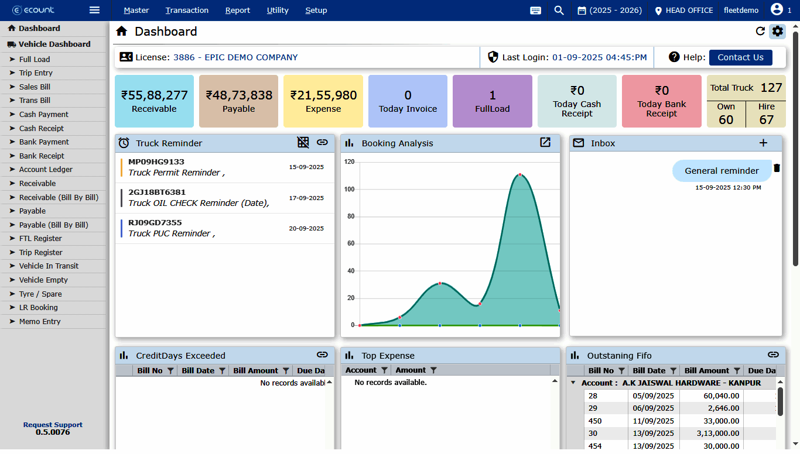
Task: Delete the General reminder message
Action: pyautogui.click(x=777, y=168)
